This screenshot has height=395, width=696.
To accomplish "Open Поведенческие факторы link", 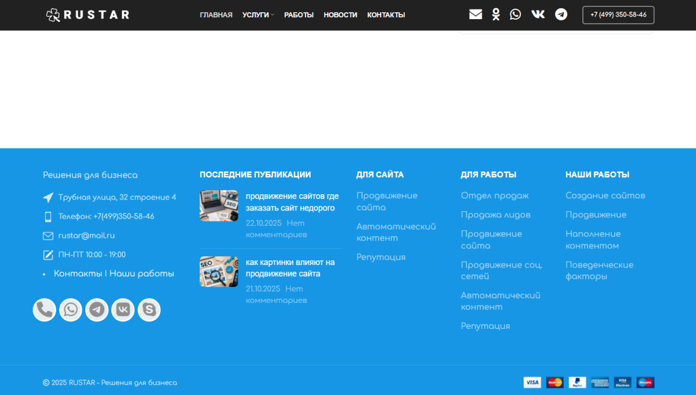I will pyautogui.click(x=599, y=270).
